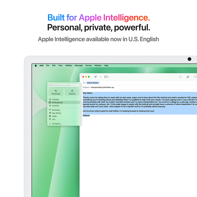Click the paperclip attachment icon
This screenshot has width=197, height=197.
click(188, 77)
